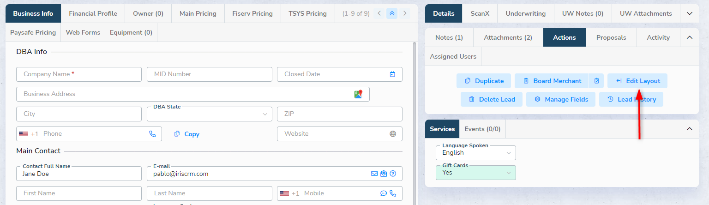Image resolution: width=709 pixels, height=205 pixels.
Task: Click the globe icon in Website field
Action: (393, 134)
